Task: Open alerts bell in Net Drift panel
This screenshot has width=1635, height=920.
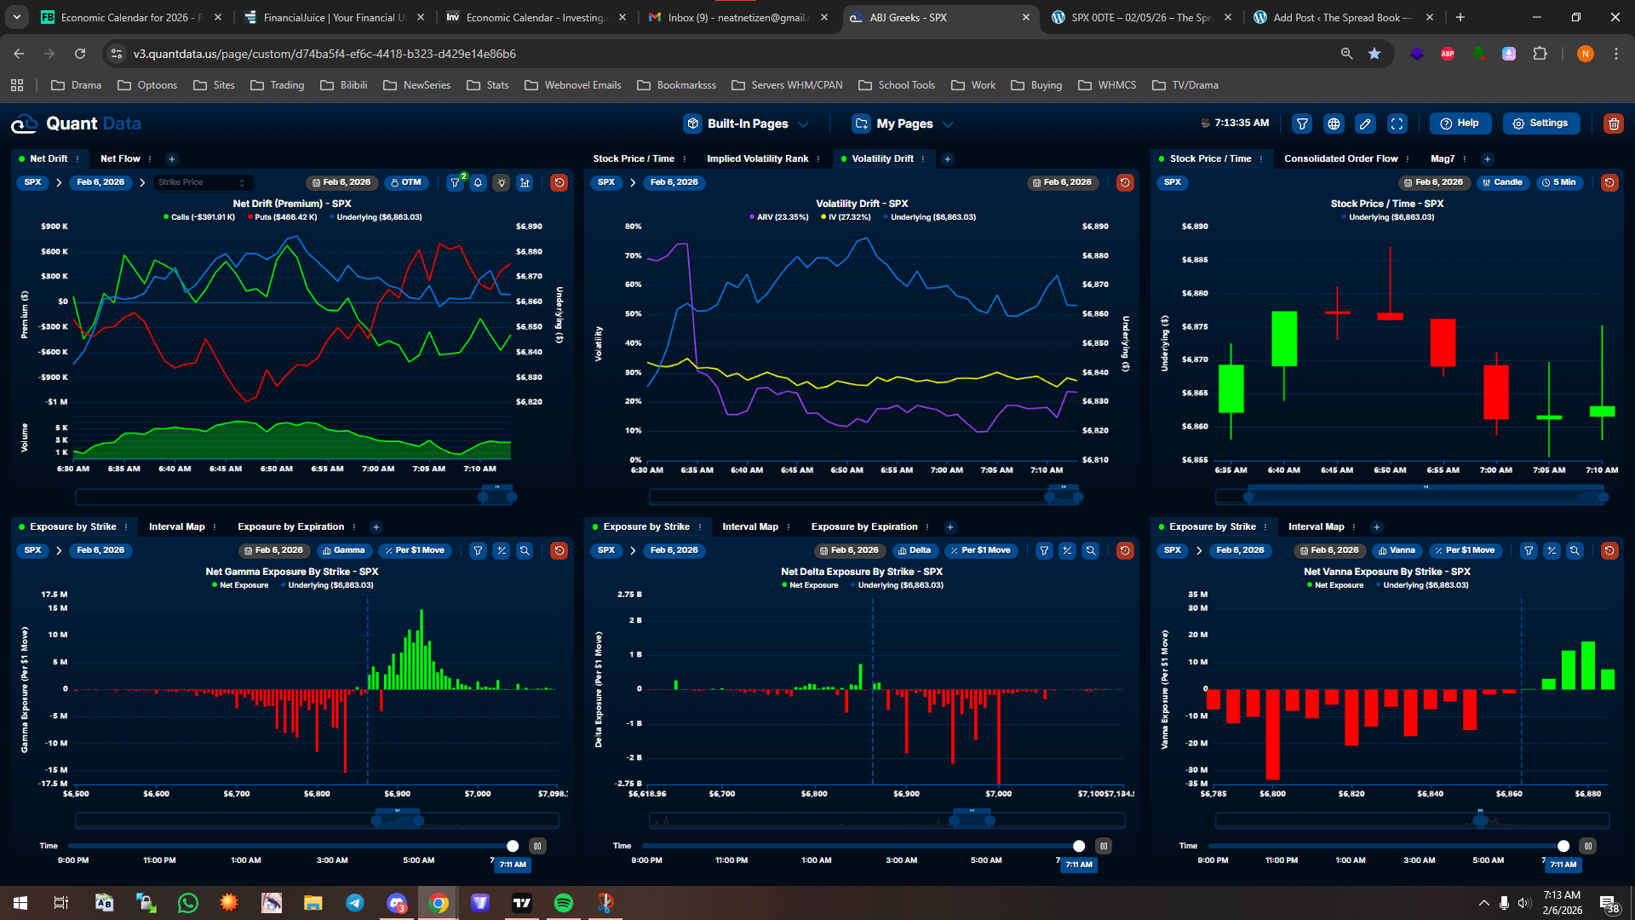Action: tap(479, 182)
